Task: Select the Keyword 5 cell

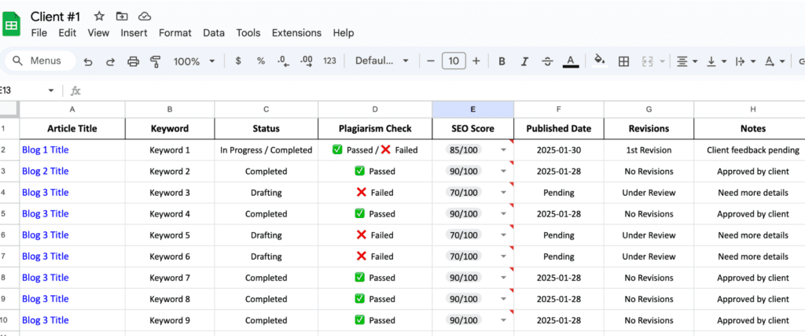Action: pos(170,235)
